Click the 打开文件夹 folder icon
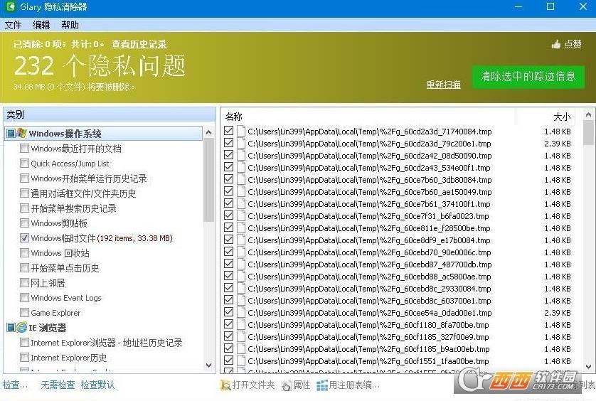 [x=225, y=385]
